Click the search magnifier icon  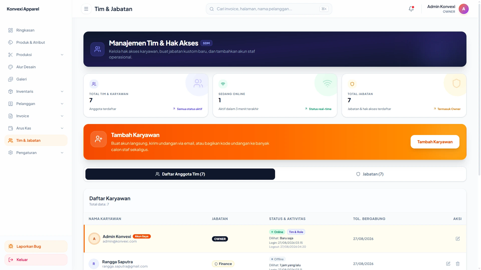(x=212, y=9)
